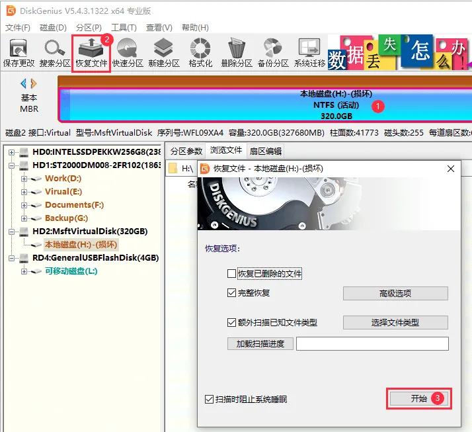This screenshot has width=472, height=432.
Task: Collapse the RD4 GeneralUSBFlashDisk node
Action: pyautogui.click(x=11, y=259)
